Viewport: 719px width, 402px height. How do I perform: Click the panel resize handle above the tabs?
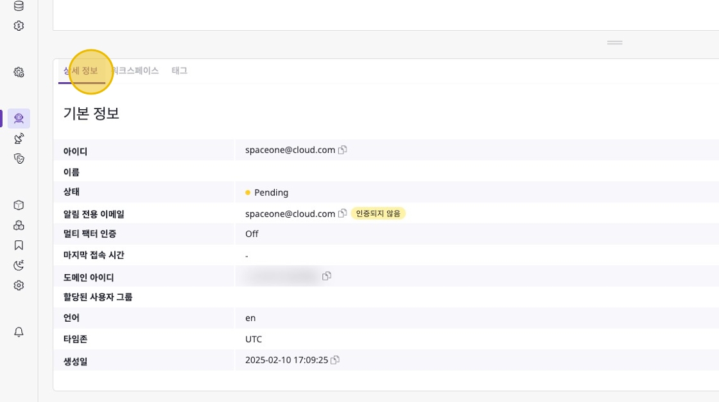click(614, 42)
